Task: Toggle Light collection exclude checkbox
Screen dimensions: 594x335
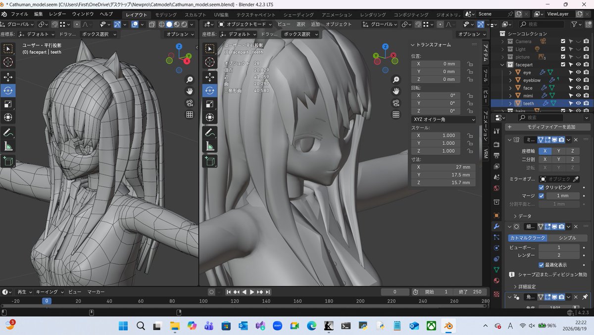Action: click(x=563, y=49)
